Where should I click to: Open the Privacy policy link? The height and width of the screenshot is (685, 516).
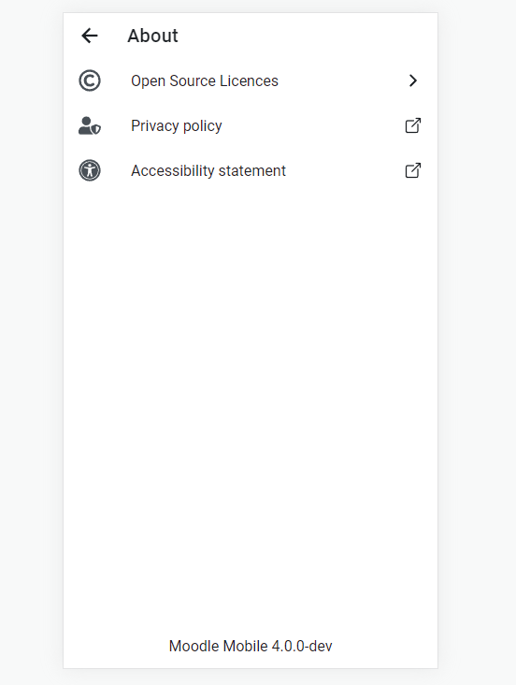click(251, 125)
